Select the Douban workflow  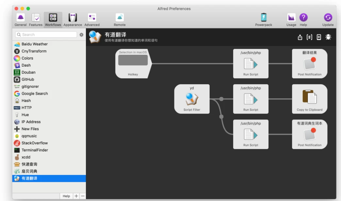pos(49,72)
